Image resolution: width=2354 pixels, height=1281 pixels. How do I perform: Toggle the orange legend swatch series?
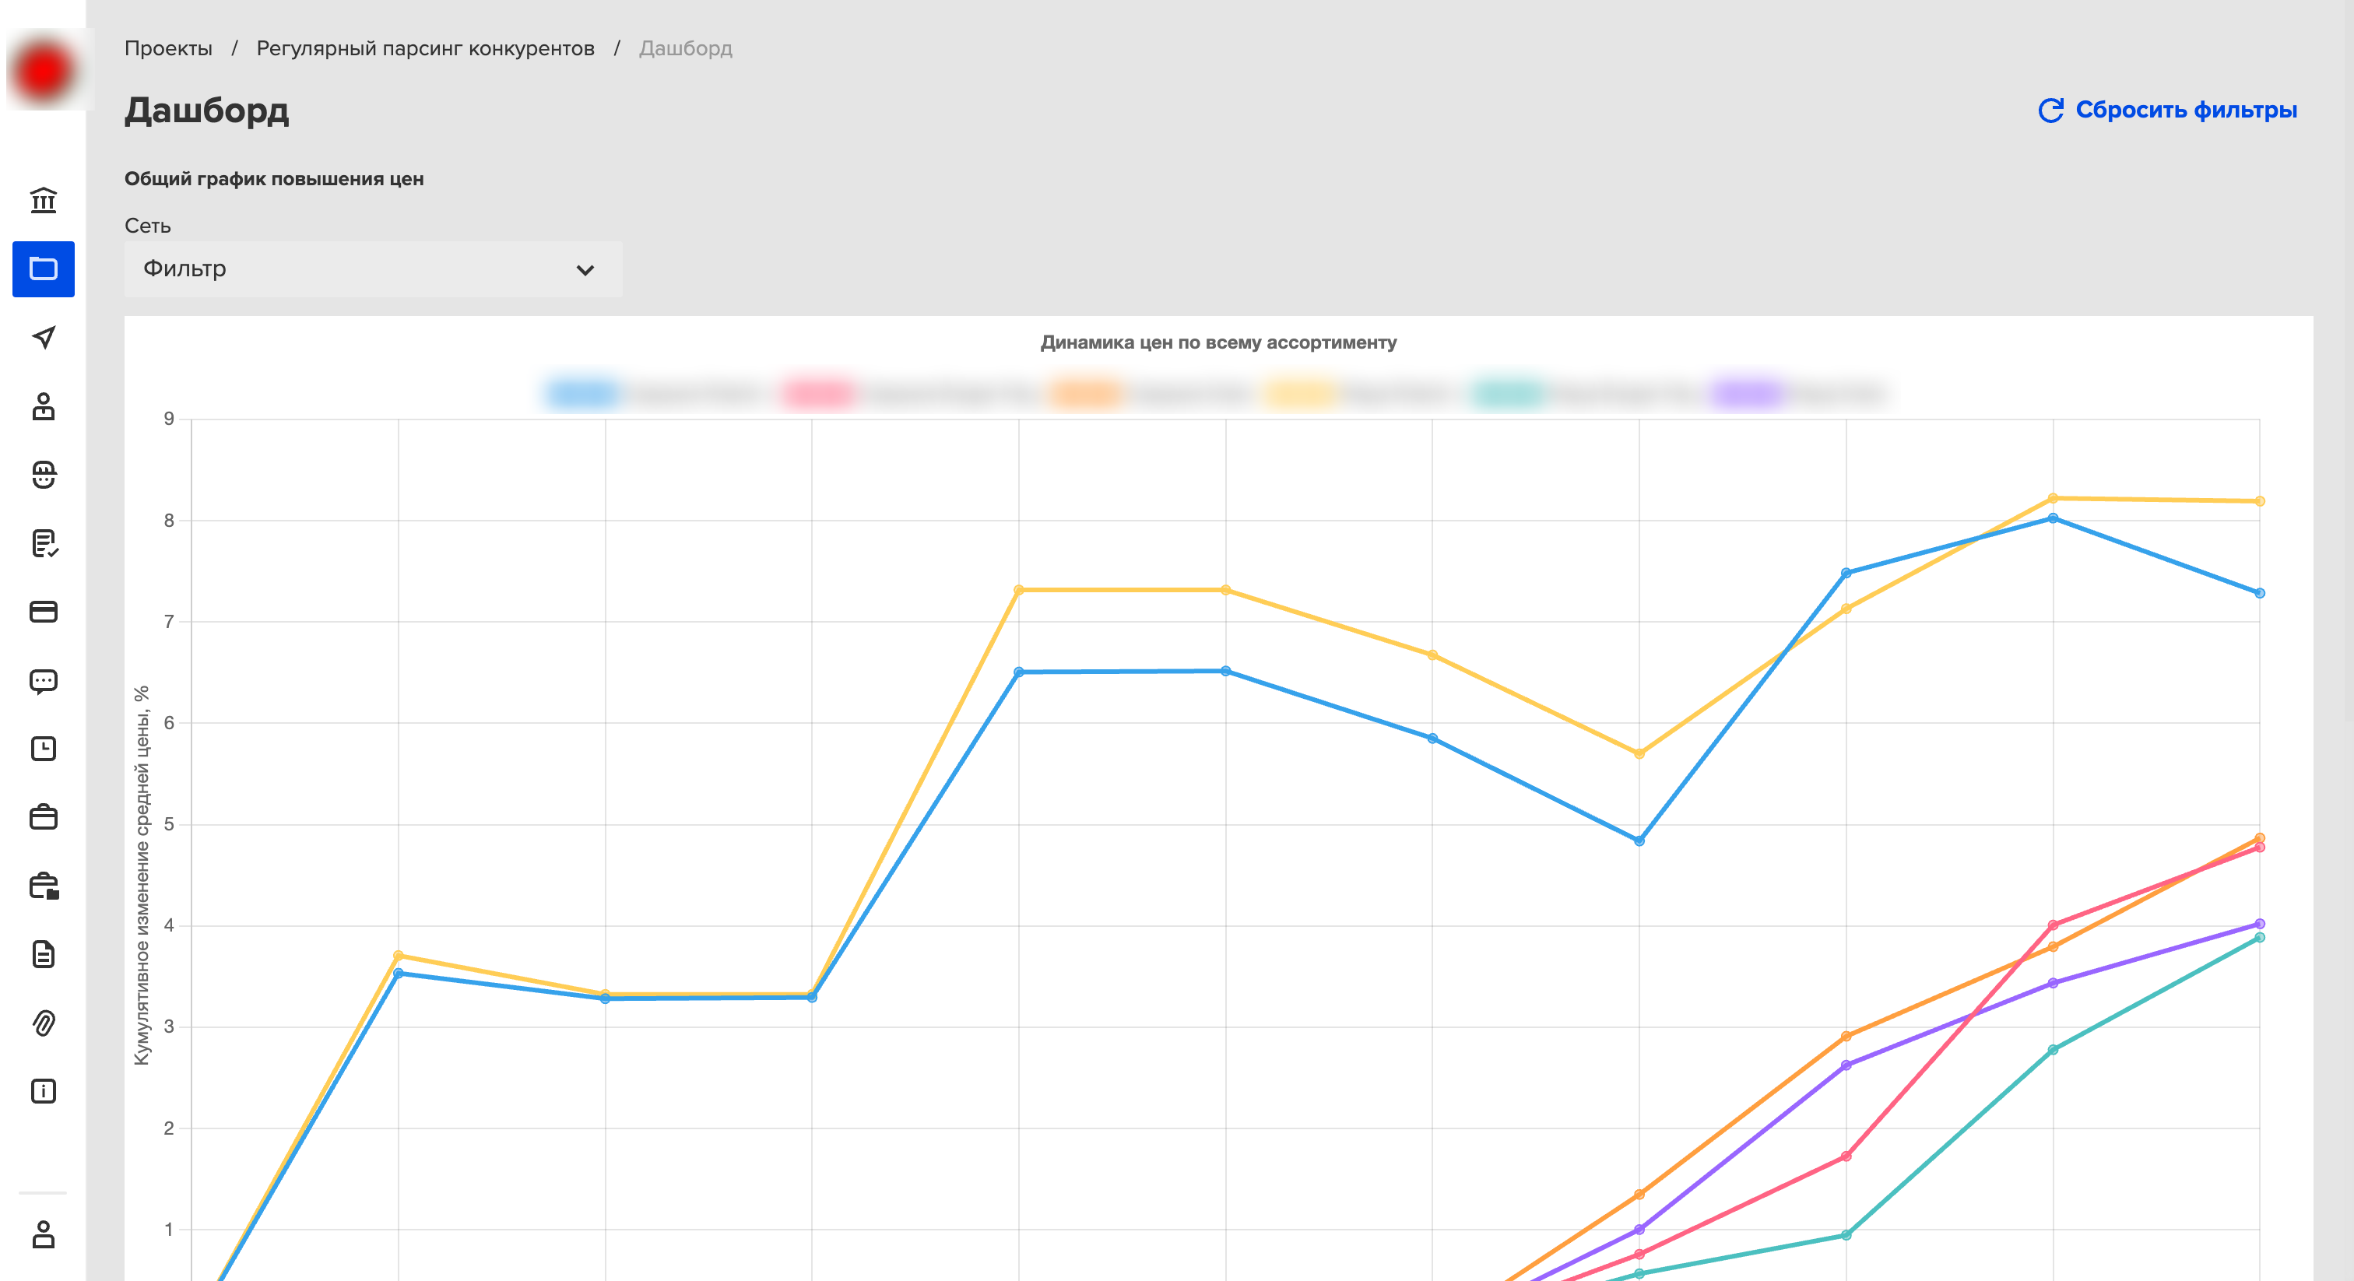pyautogui.click(x=1084, y=394)
